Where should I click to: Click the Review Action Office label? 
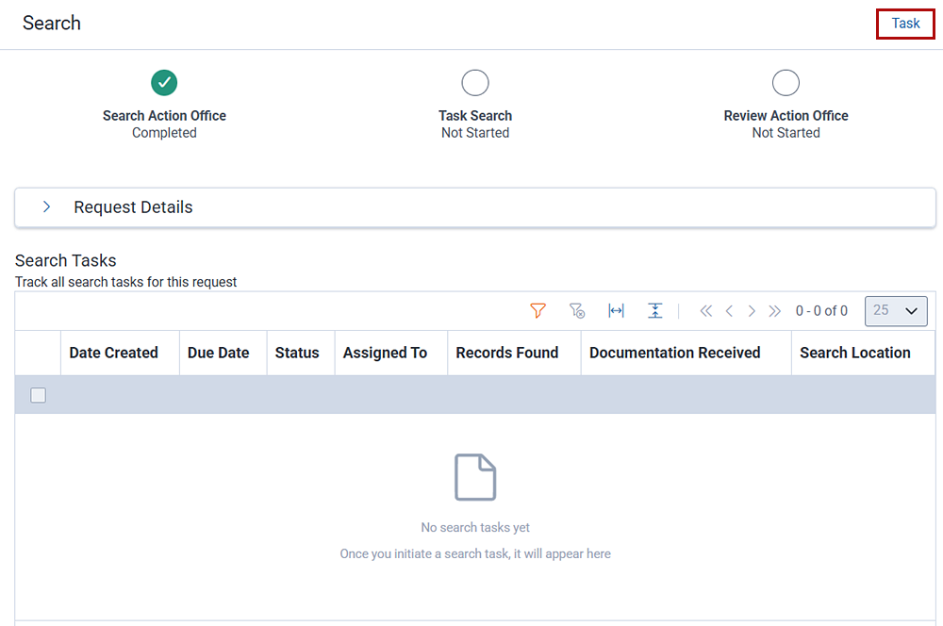pyautogui.click(x=786, y=116)
